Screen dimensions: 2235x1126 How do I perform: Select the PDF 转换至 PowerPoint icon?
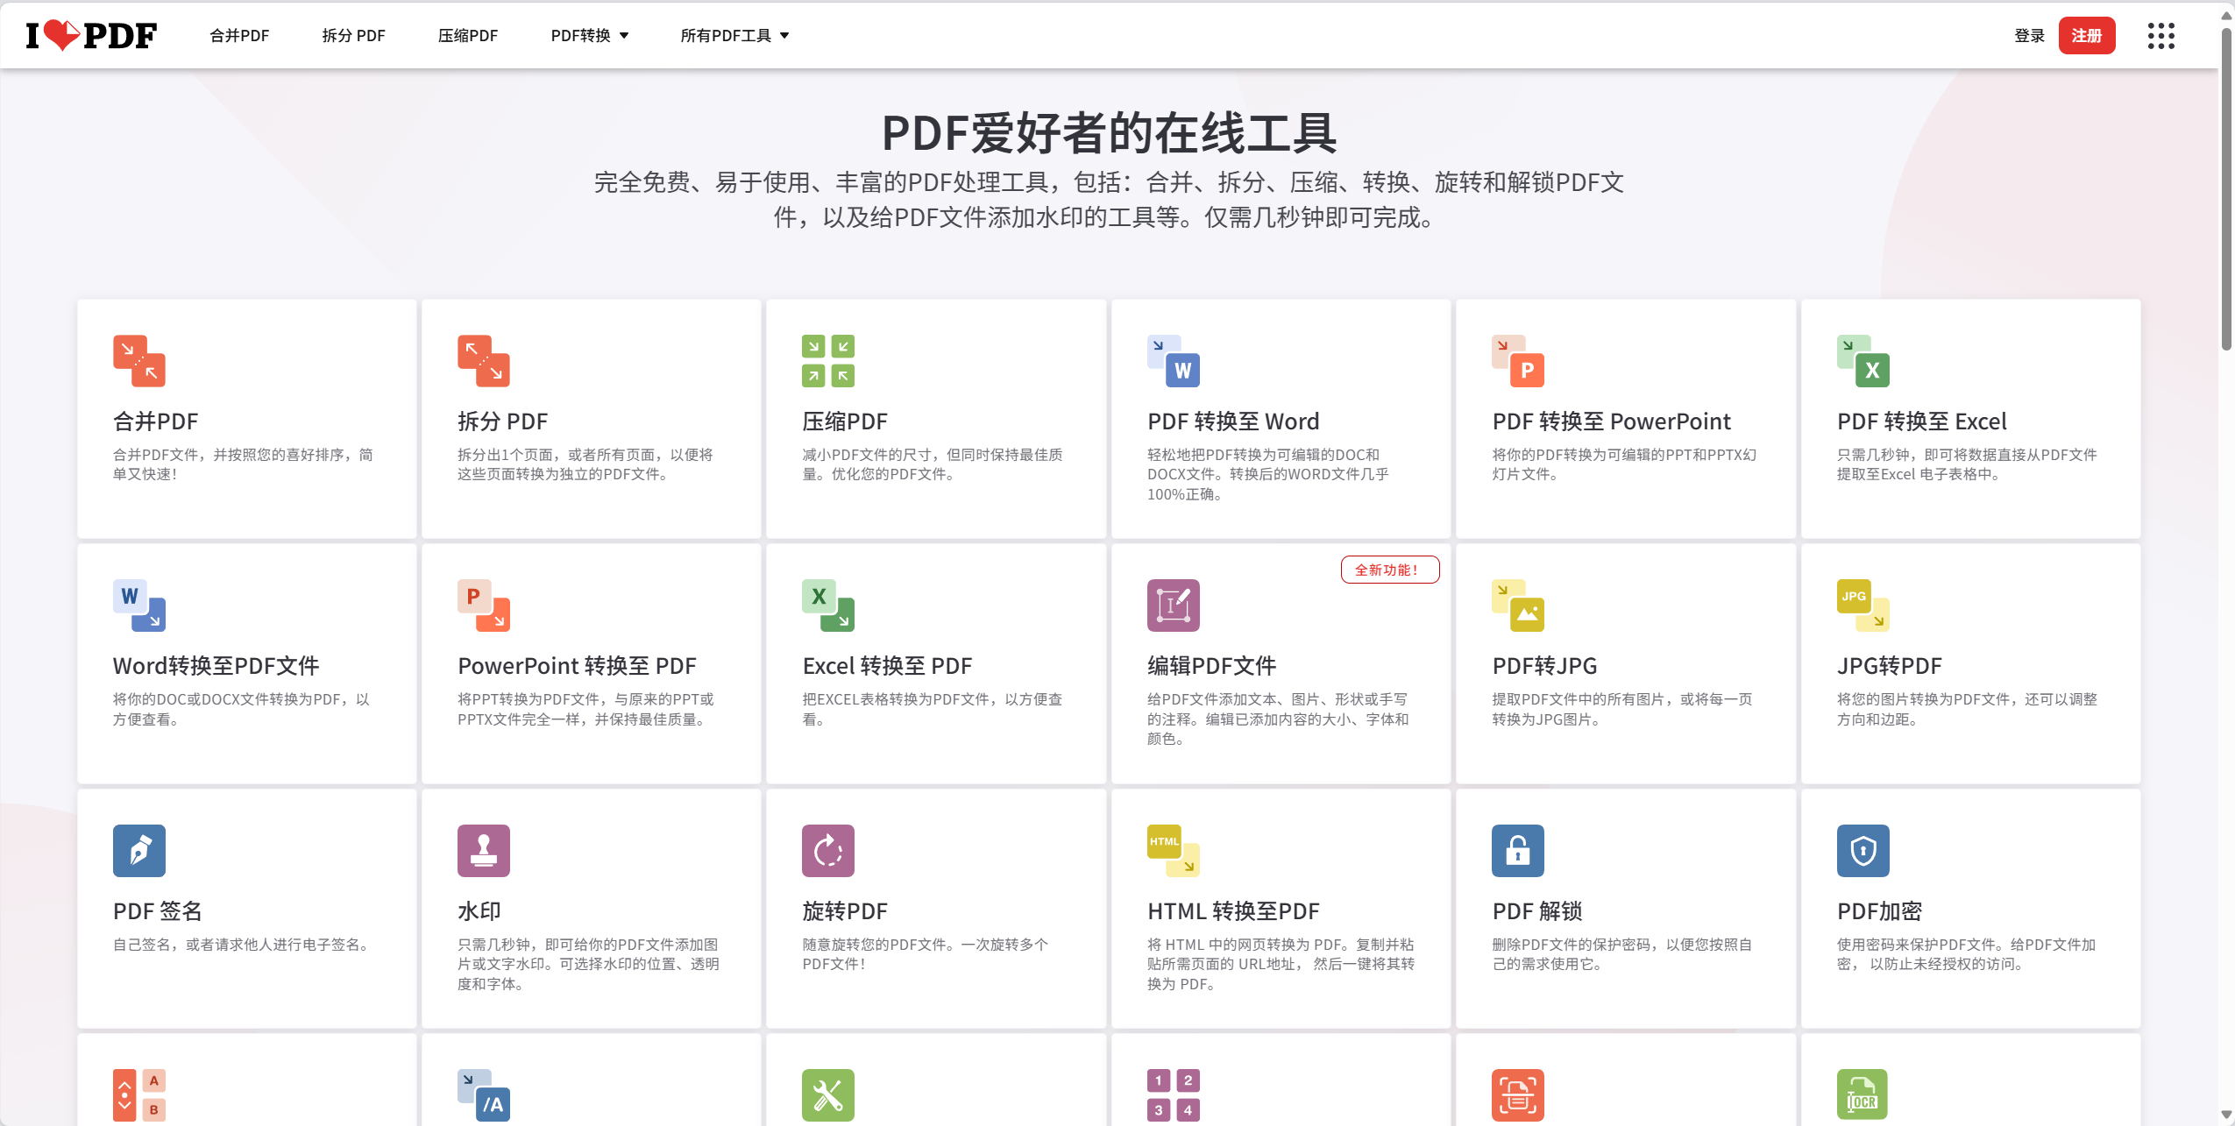click(x=1518, y=360)
